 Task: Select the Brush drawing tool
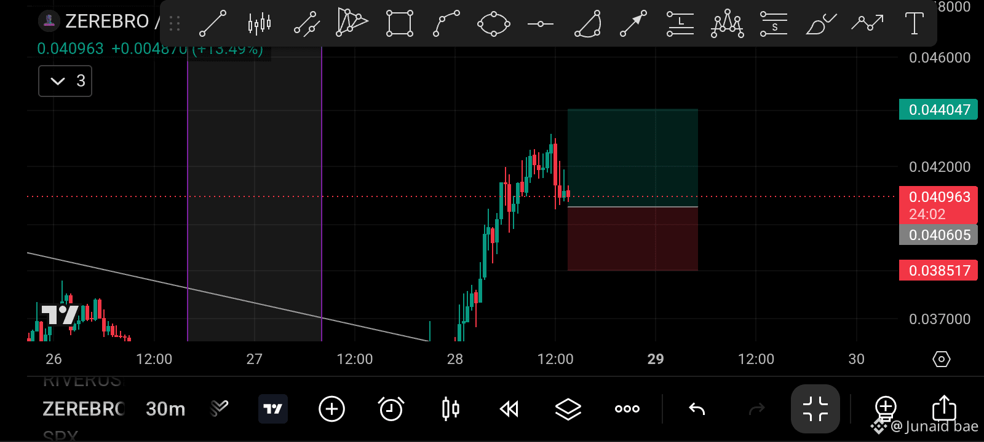coord(821,23)
